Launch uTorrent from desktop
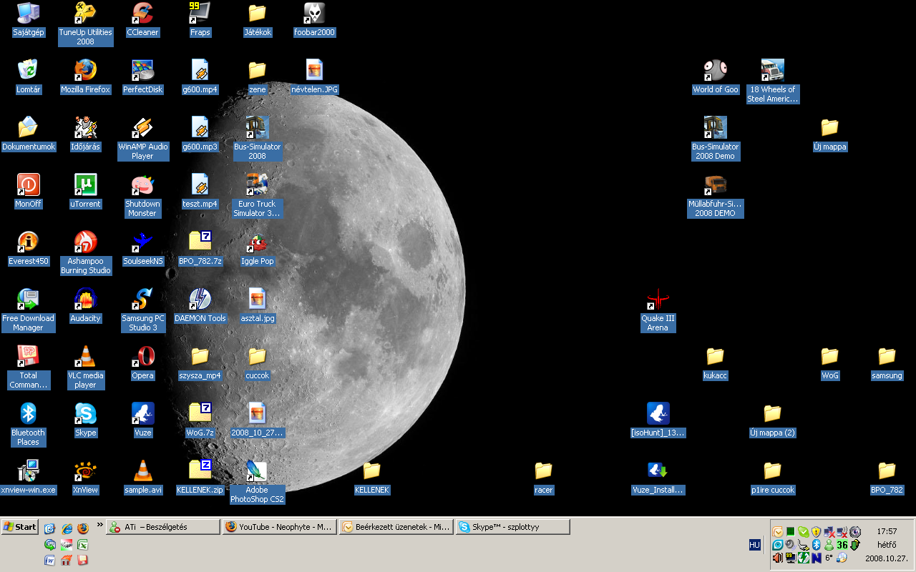 (85, 192)
